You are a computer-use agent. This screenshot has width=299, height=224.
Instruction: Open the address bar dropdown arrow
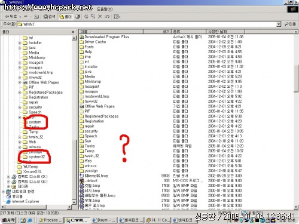coord(279,24)
